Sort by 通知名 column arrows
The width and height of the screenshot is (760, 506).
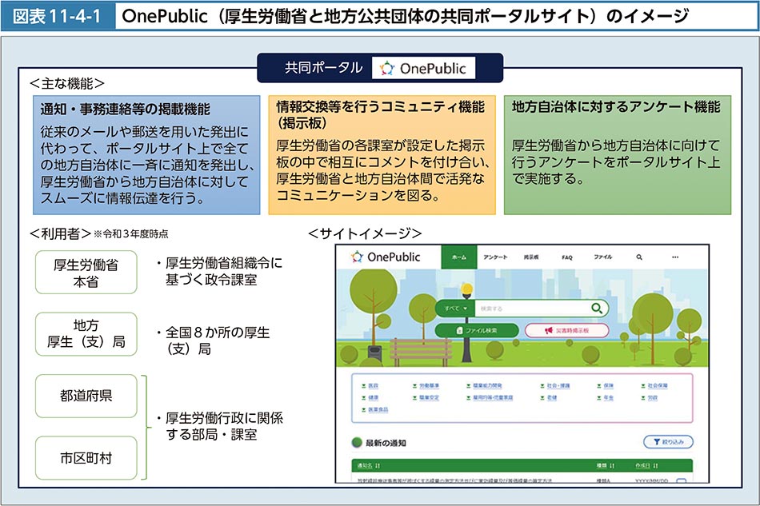point(378,464)
